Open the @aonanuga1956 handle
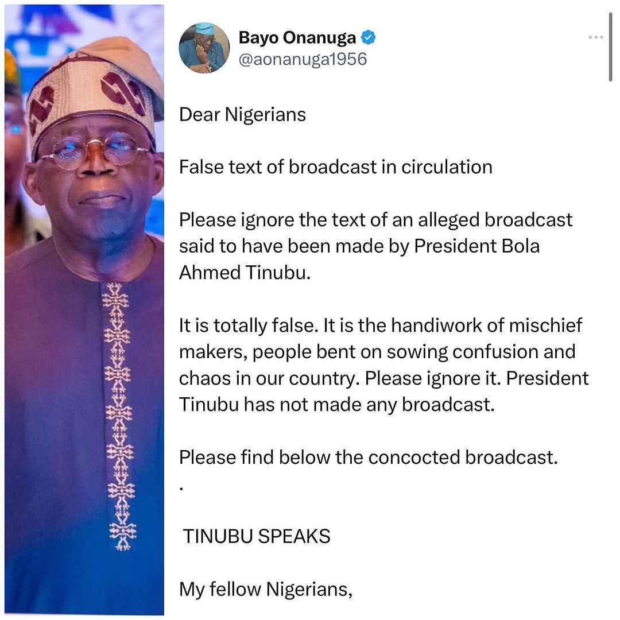The width and height of the screenshot is (620, 620). 303,59
